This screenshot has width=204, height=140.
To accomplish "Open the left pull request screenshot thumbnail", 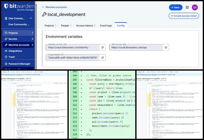I will pyautogui.click(x=34, y=105).
